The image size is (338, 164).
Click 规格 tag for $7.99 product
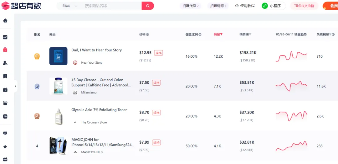tap(156, 142)
